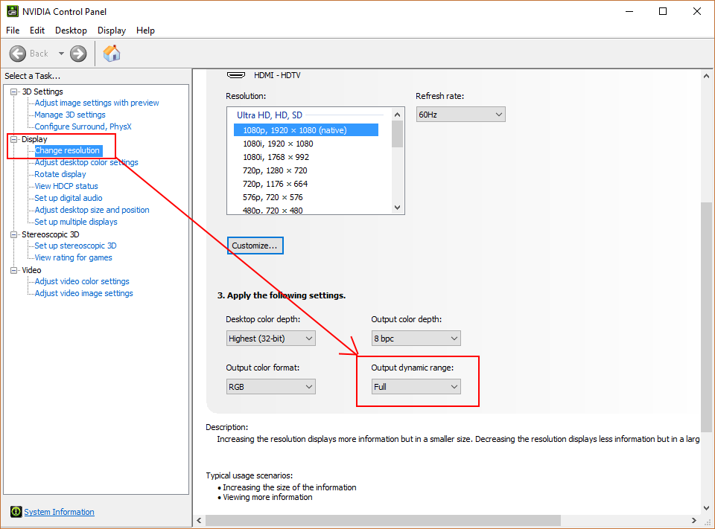Open the File menu
The height and width of the screenshot is (529, 715).
coord(13,31)
